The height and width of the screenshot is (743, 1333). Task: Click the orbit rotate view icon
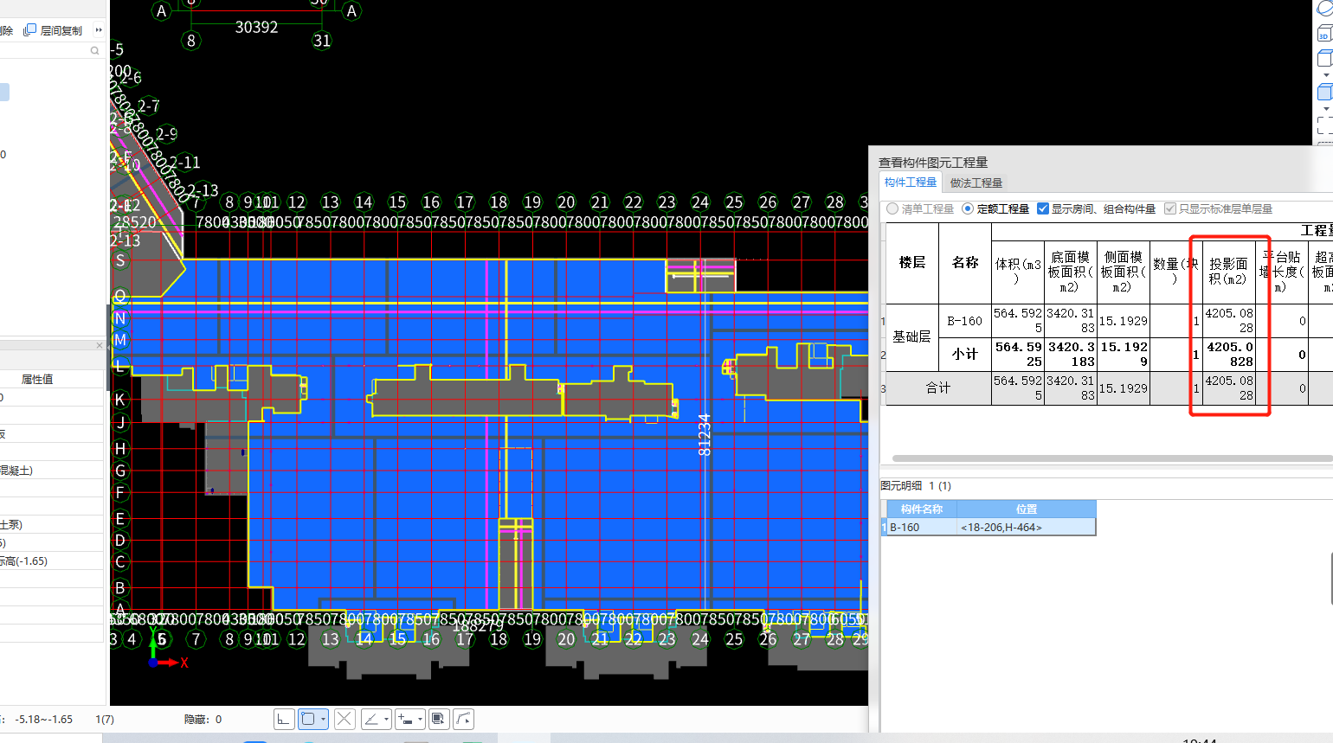click(1325, 8)
